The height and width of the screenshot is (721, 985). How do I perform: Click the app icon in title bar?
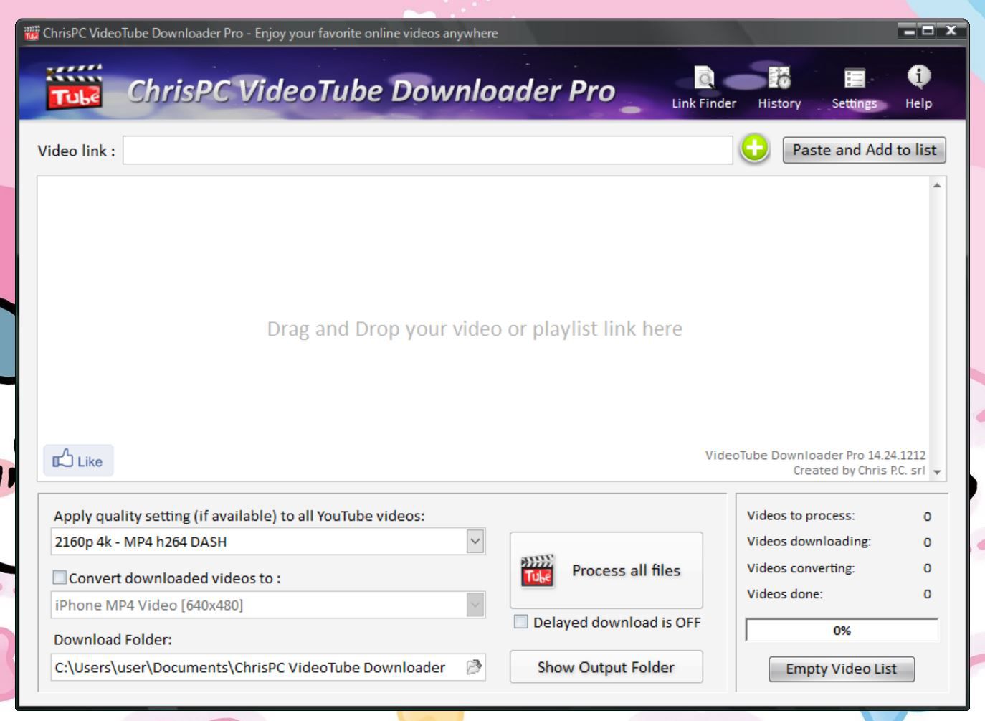32,33
